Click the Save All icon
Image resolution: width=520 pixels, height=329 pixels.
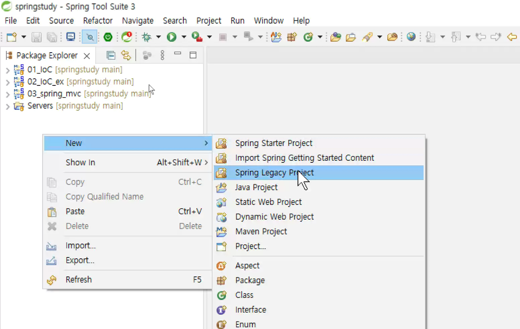(51, 37)
